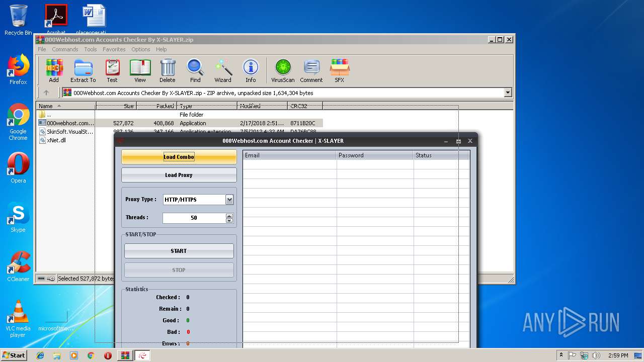Image resolution: width=644 pixels, height=362 pixels.
Task: Click the Info icon in WinRAR
Action: (x=251, y=70)
